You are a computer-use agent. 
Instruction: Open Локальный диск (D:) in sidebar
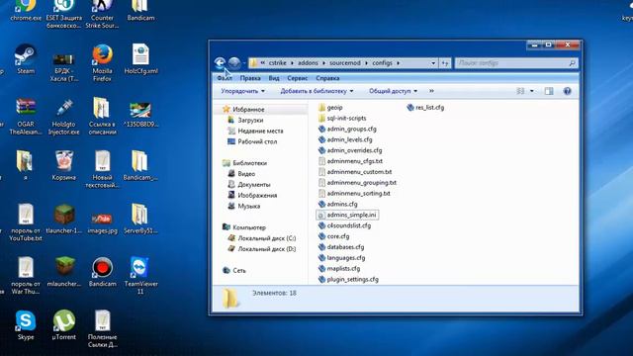tap(266, 249)
